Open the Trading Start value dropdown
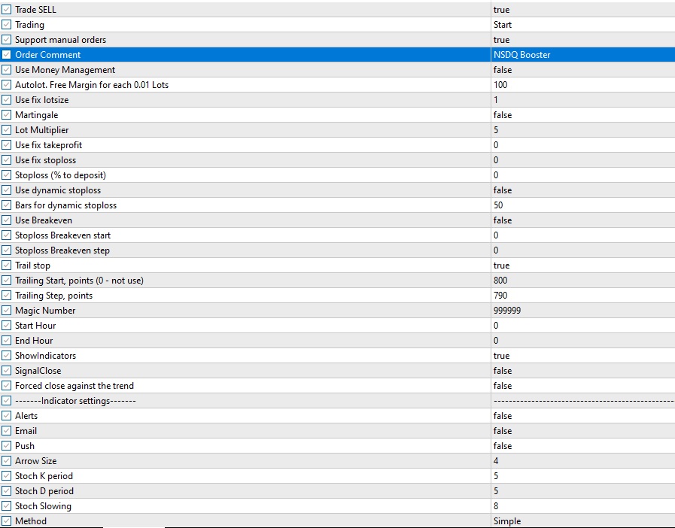 (x=502, y=25)
